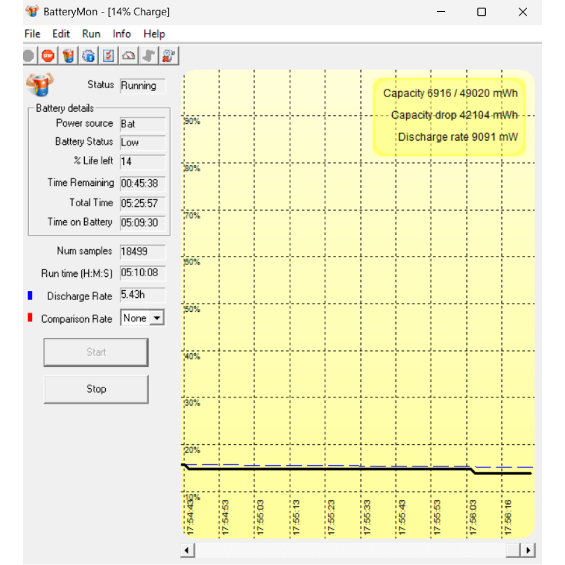Click the Time Remaining value field
Screen dimensions: 565x565
(142, 184)
